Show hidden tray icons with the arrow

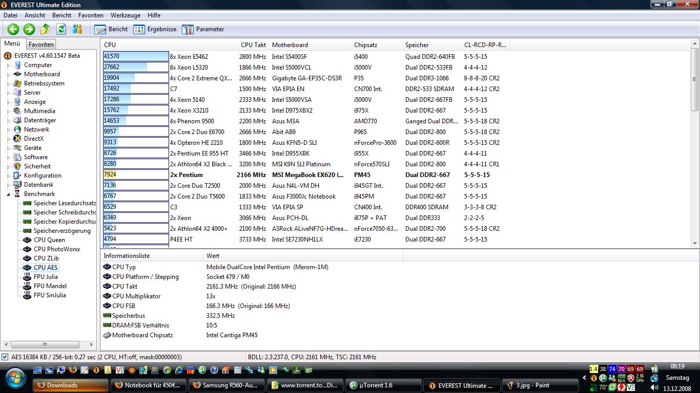pyautogui.click(x=584, y=378)
